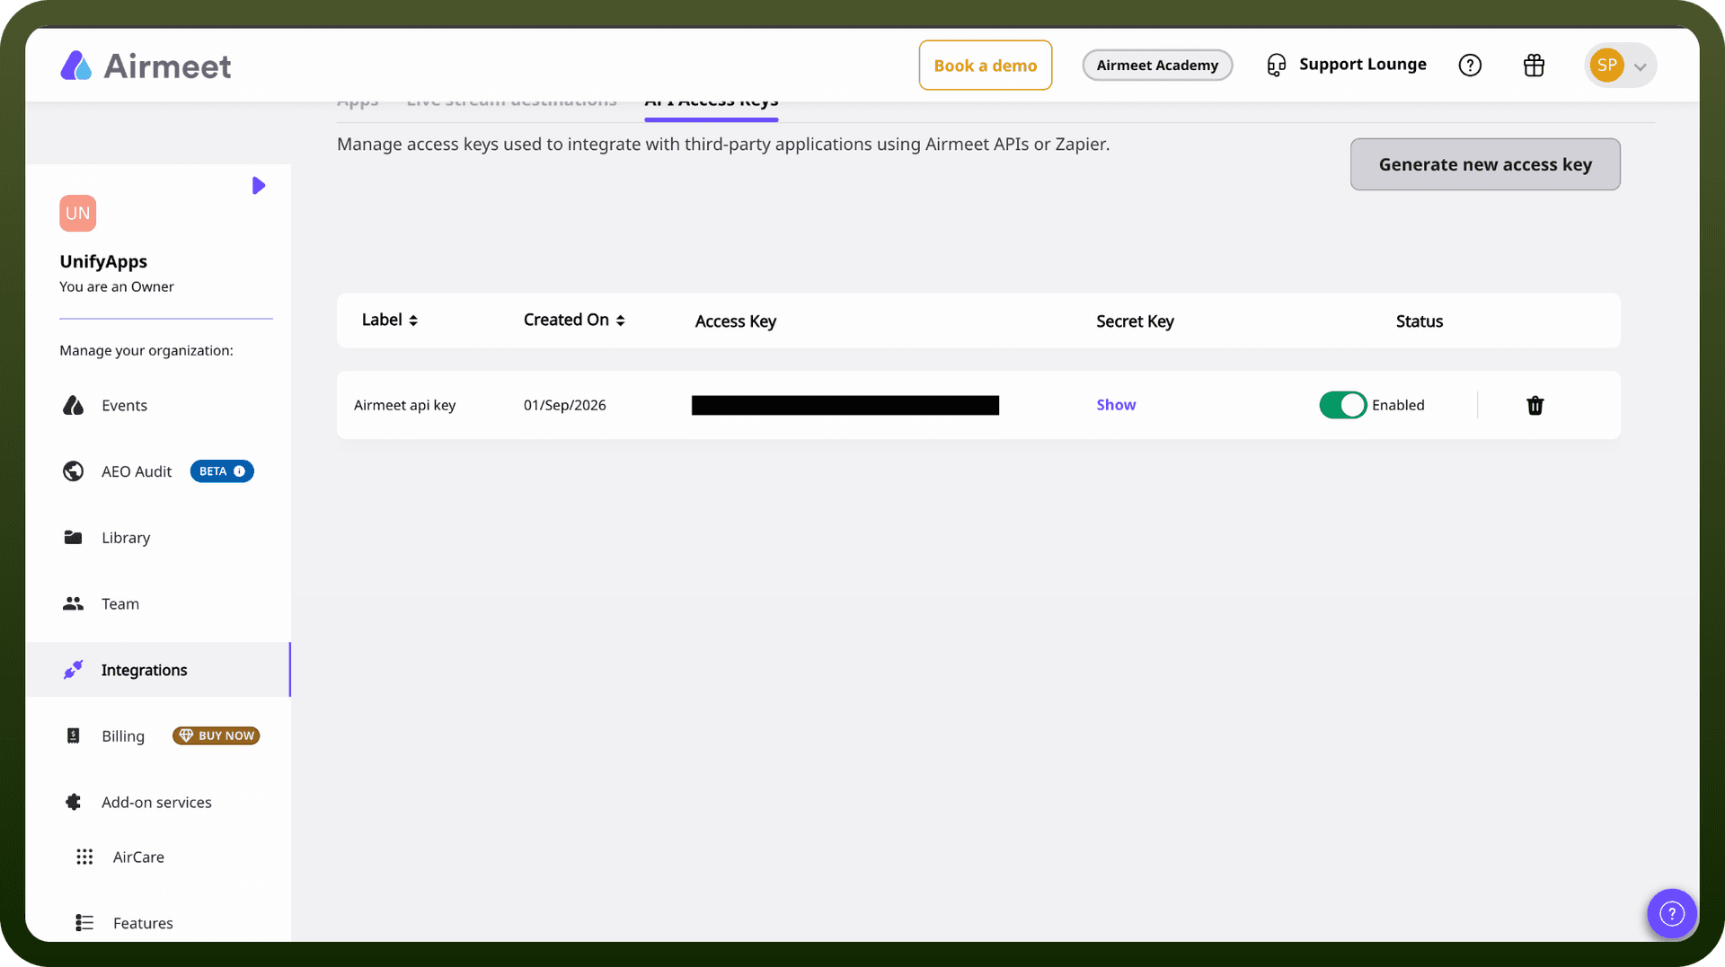1725x967 pixels.
Task: Open Airmeet Academy
Action: [1157, 66]
